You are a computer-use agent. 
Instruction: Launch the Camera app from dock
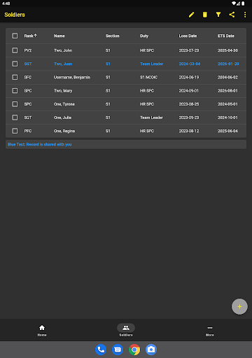pyautogui.click(x=151, y=350)
